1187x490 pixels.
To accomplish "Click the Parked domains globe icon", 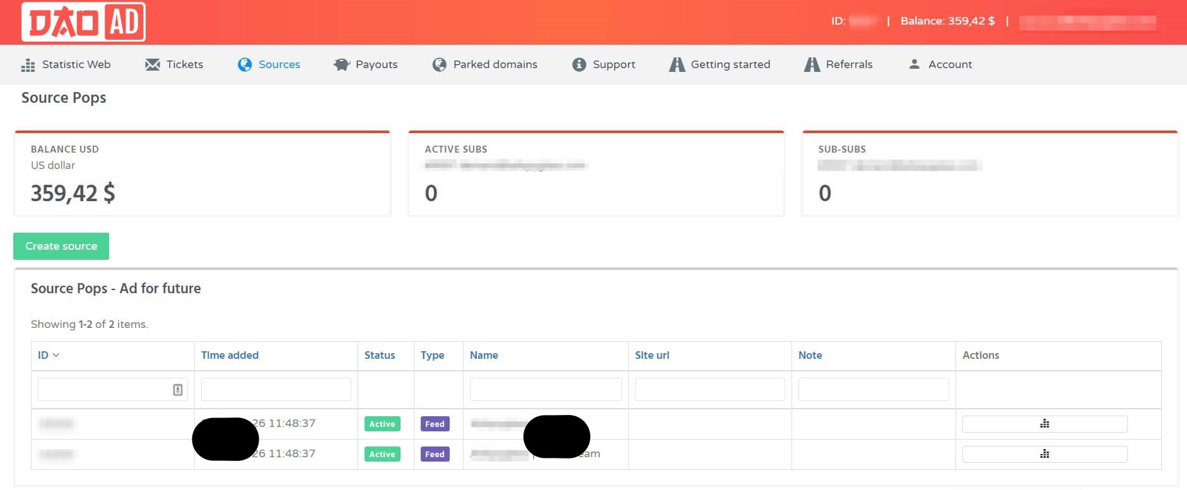I will pos(439,64).
